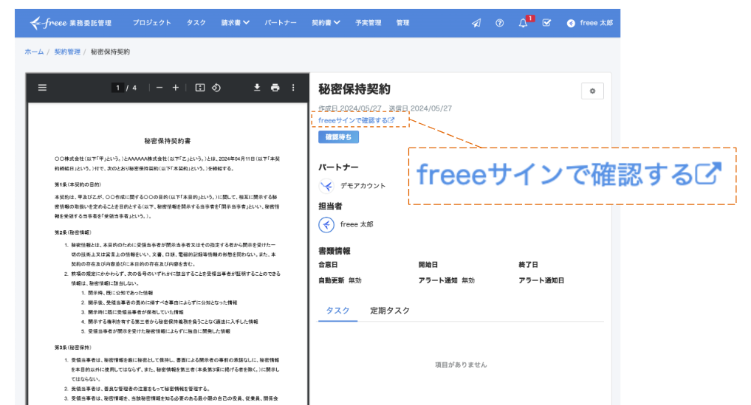Click the 確認待ち status badge
751x405 pixels.
[339, 137]
